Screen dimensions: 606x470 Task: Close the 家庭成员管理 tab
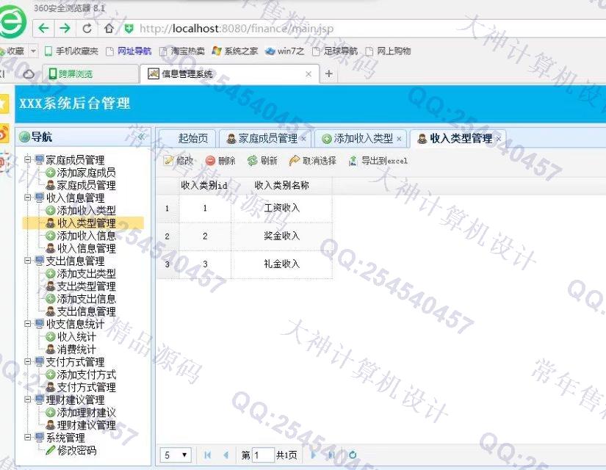click(x=303, y=139)
